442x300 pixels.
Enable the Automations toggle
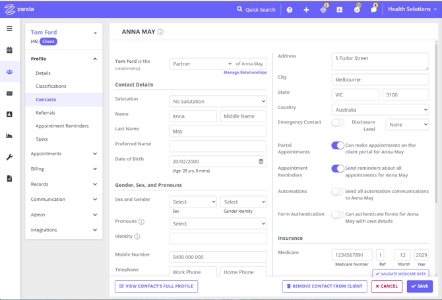tap(338, 192)
